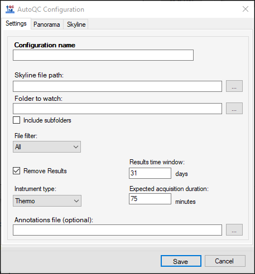Click the Folder to watch text box
255x274 pixels.
117,109
